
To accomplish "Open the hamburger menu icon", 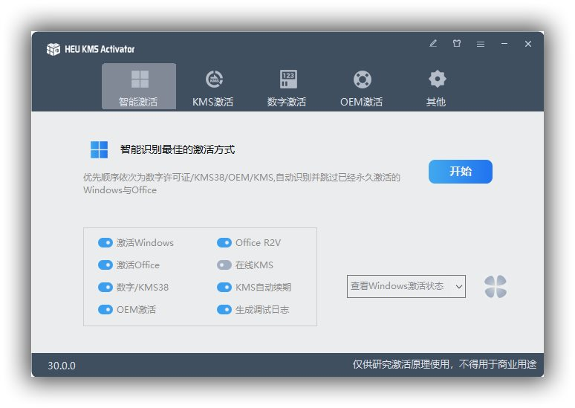I will point(481,45).
